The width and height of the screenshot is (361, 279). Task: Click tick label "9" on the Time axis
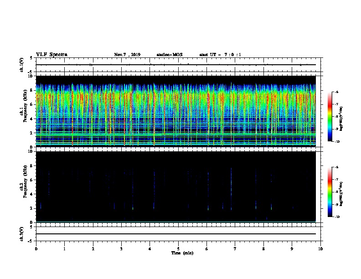click(292, 248)
